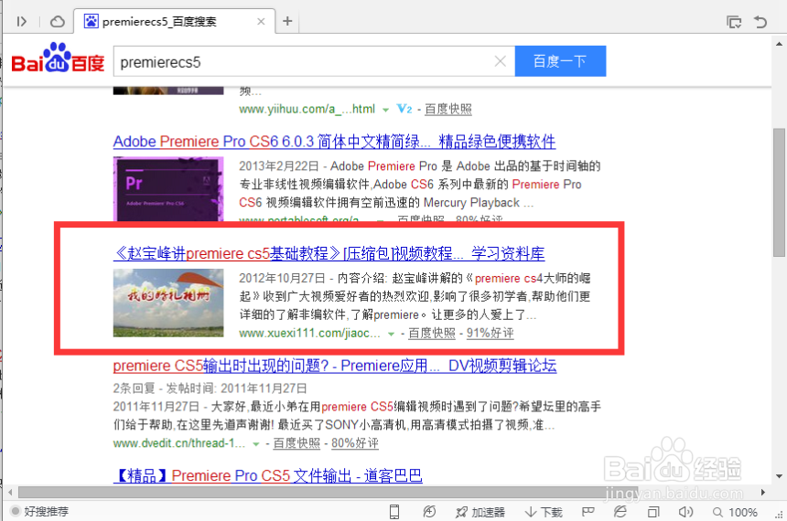Click the horizontal scrollbar right arrow
This screenshot has height=521, width=787.
tap(763, 493)
